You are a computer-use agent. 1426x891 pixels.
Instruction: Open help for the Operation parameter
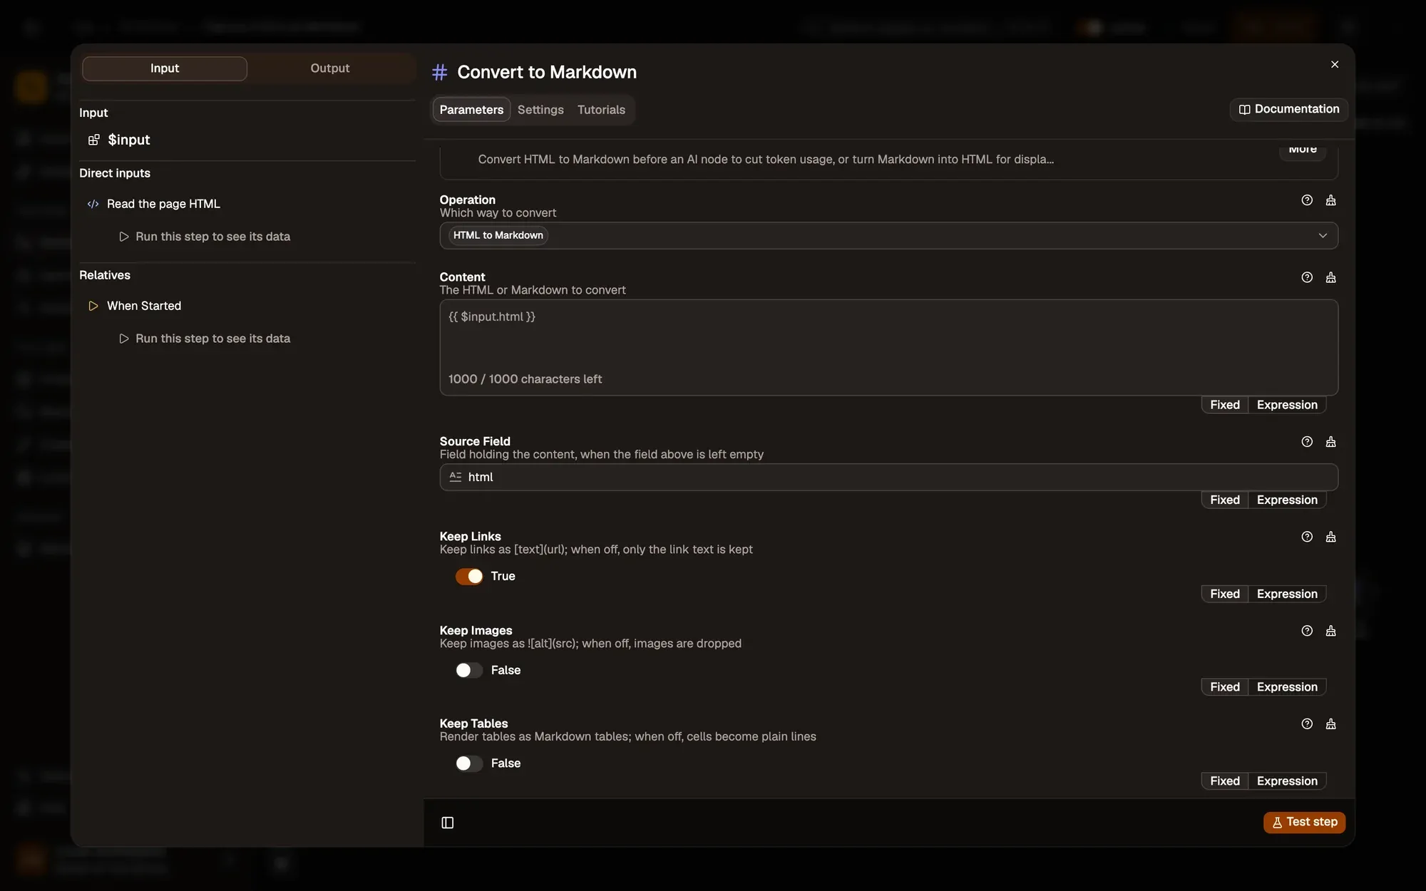[x=1307, y=200]
